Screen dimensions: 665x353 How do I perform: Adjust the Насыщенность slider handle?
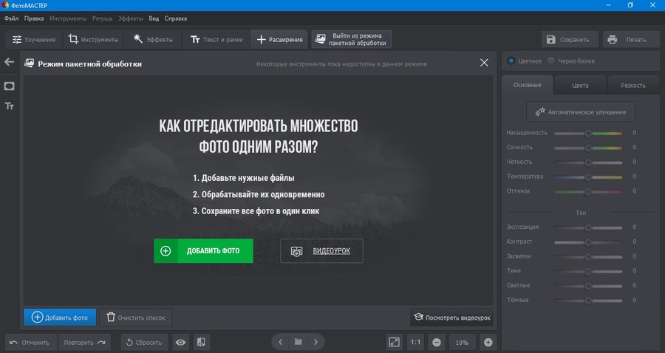(x=588, y=133)
